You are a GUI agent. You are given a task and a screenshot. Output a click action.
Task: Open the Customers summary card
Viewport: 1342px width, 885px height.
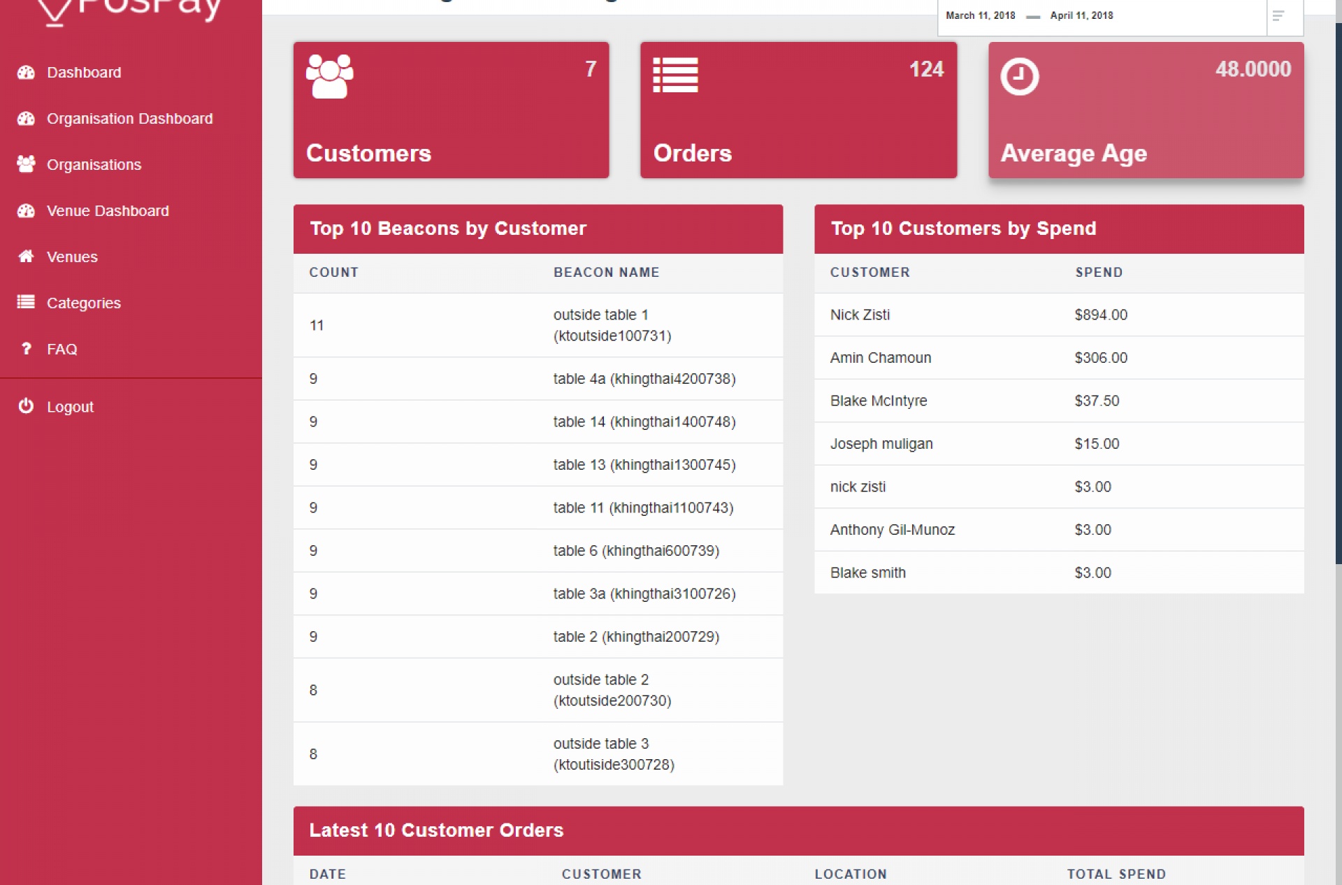(x=451, y=110)
